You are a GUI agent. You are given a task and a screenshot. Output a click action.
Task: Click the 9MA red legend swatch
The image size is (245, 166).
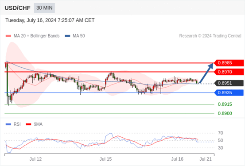coord(28,124)
